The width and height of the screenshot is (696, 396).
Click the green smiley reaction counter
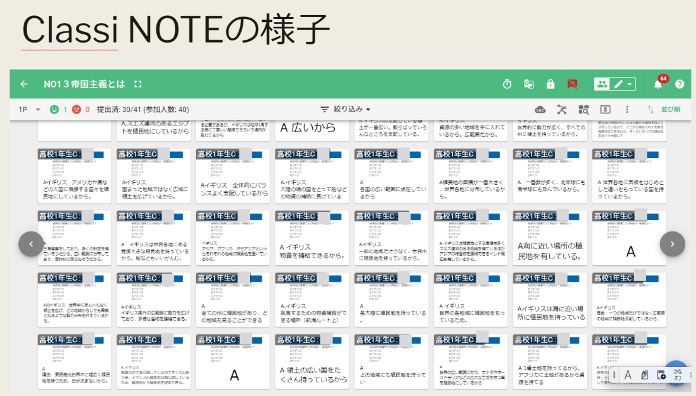58,110
